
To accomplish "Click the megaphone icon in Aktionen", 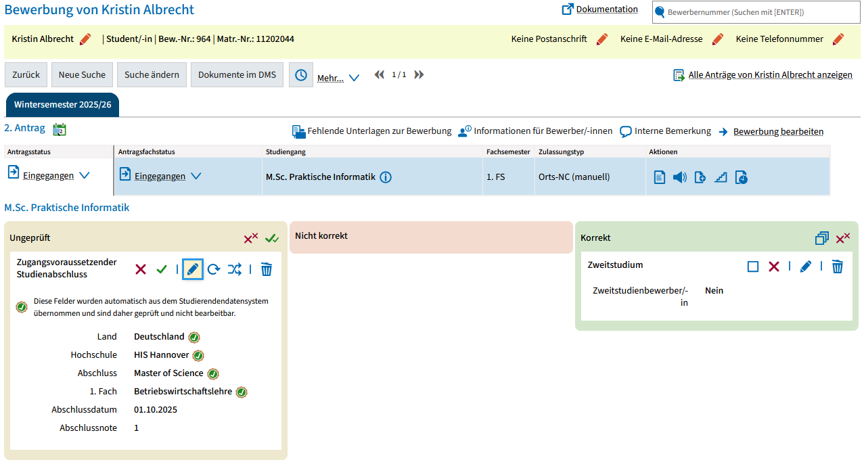I will pyautogui.click(x=680, y=177).
